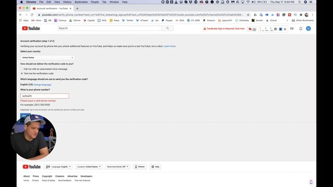
Task: Click the change language link
Action: [x=42, y=85]
